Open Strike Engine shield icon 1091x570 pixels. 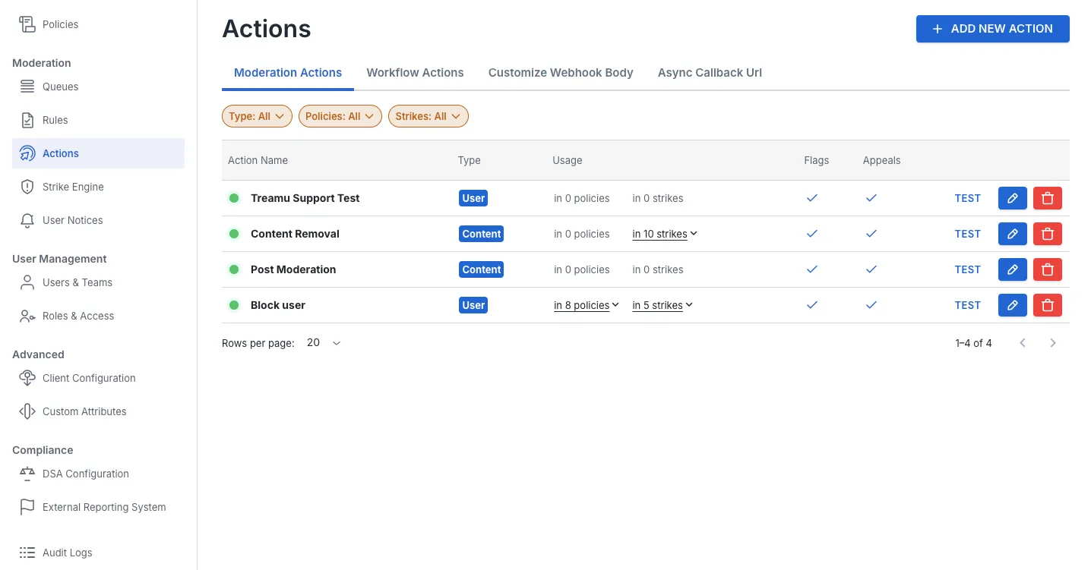(x=27, y=187)
